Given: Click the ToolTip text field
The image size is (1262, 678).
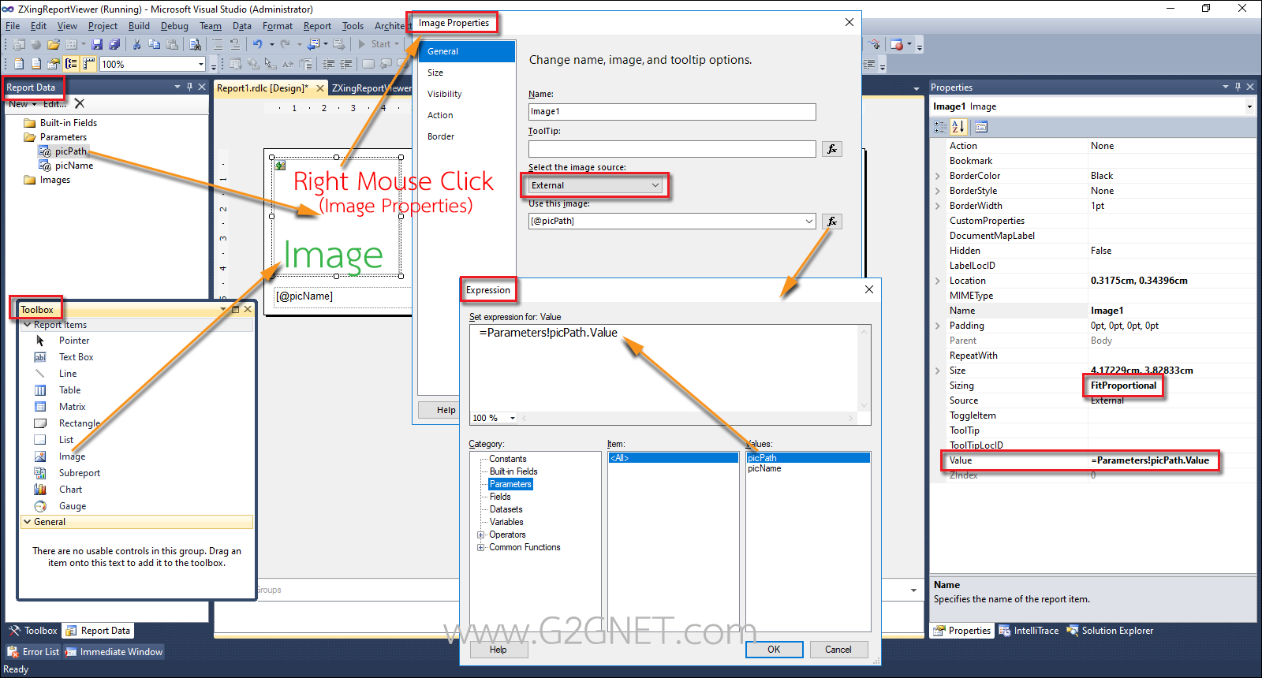Looking at the screenshot, I should [x=672, y=149].
